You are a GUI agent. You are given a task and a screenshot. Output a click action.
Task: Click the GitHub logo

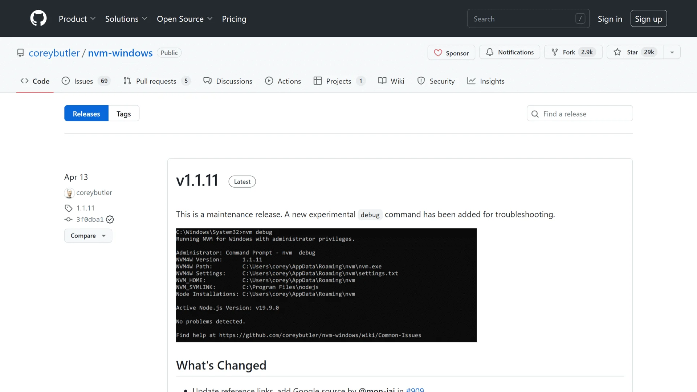[38, 18]
